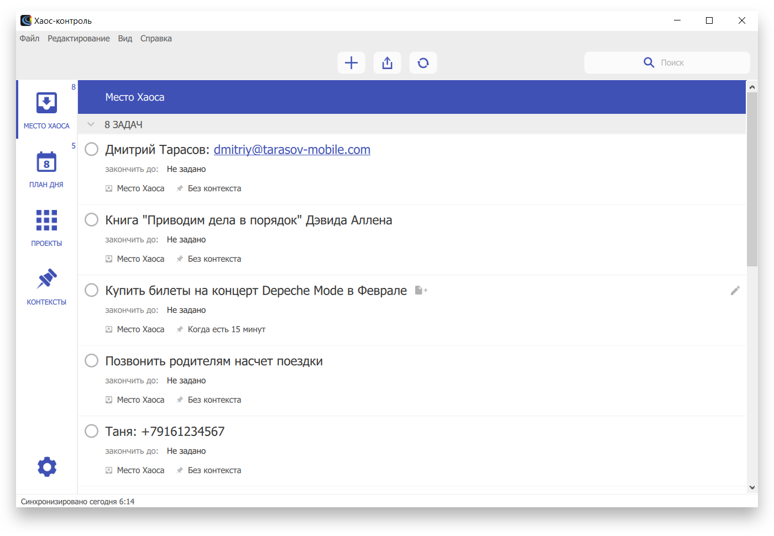The height and width of the screenshot is (536, 774).
Task: Click the scrollbar up arrow
Action: (752, 87)
